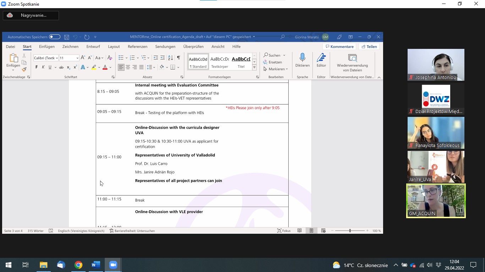Select GM_ACQUIN video thumbnail in Zoom
This screenshot has height=272, width=485.
pos(436,201)
